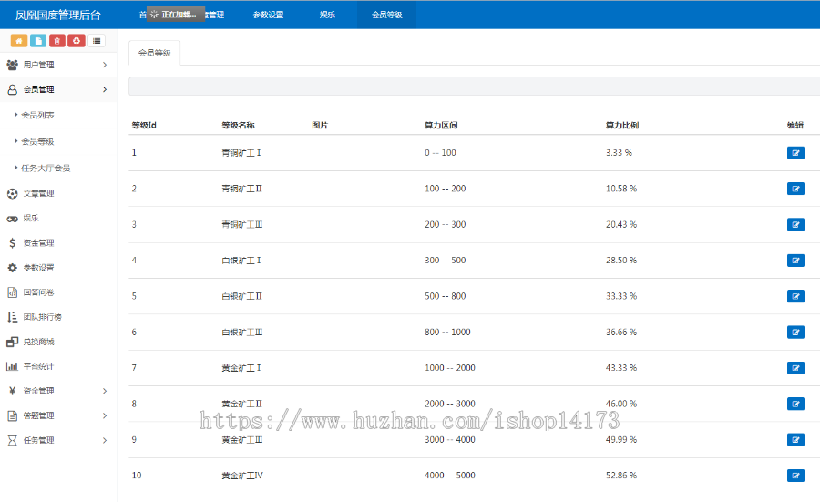Open 兑换商城 sidebar menu label

click(x=38, y=342)
